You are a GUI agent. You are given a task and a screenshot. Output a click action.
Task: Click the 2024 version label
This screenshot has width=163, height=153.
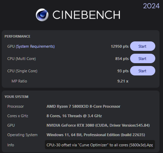(151, 6)
